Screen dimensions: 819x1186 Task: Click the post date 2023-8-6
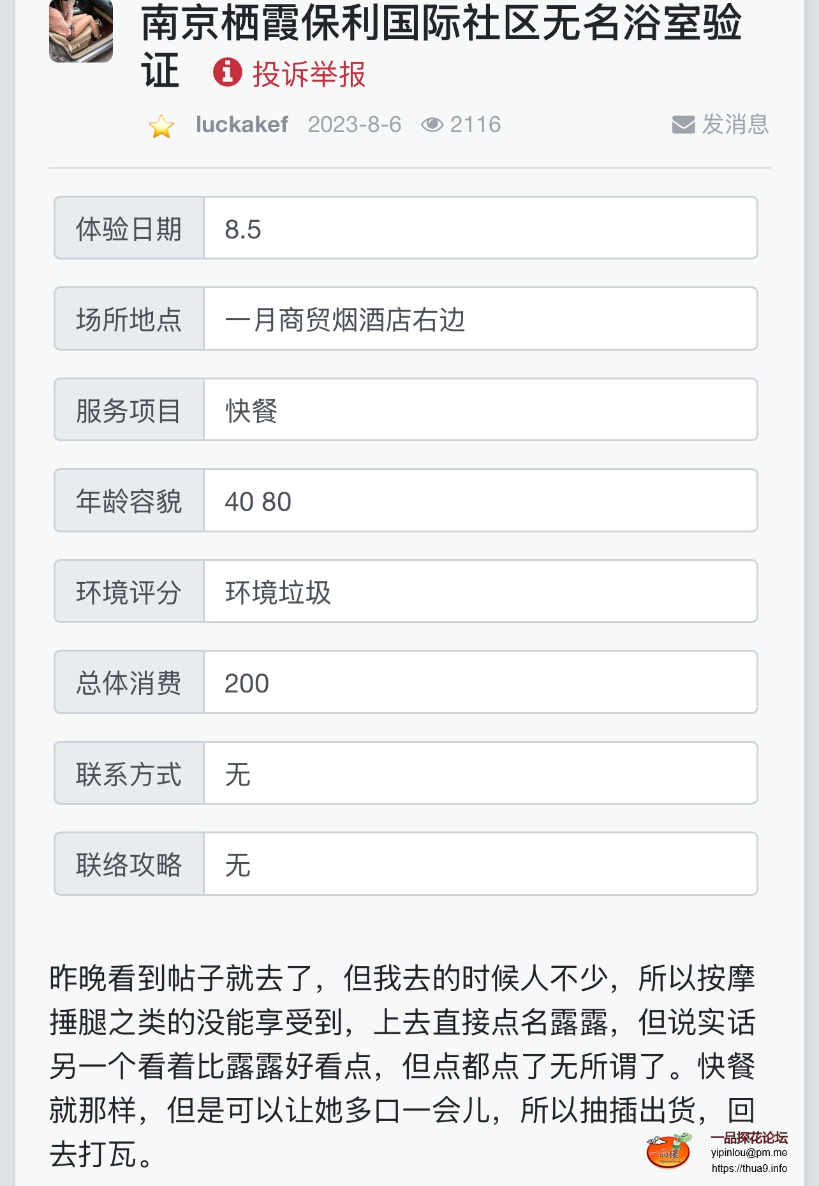click(x=355, y=124)
